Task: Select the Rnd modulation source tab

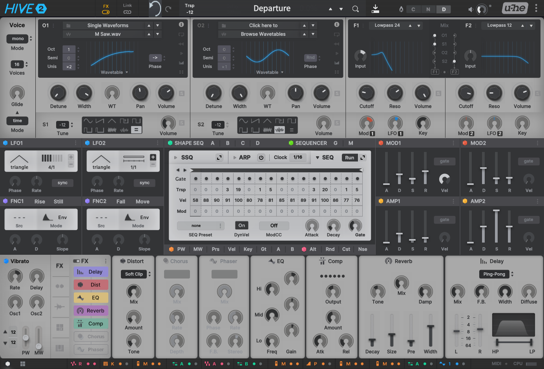Action: [x=330, y=249]
